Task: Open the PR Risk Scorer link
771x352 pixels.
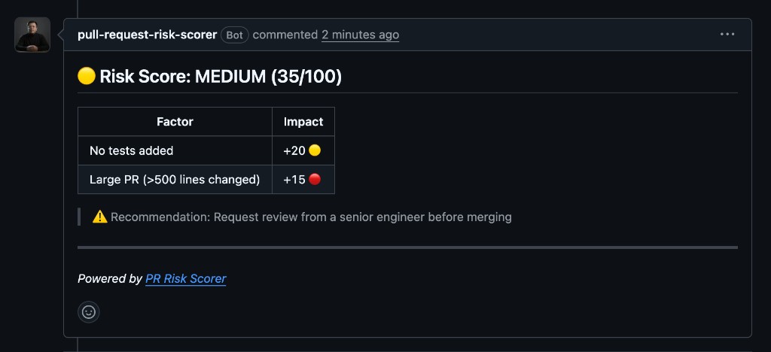Action: (186, 279)
